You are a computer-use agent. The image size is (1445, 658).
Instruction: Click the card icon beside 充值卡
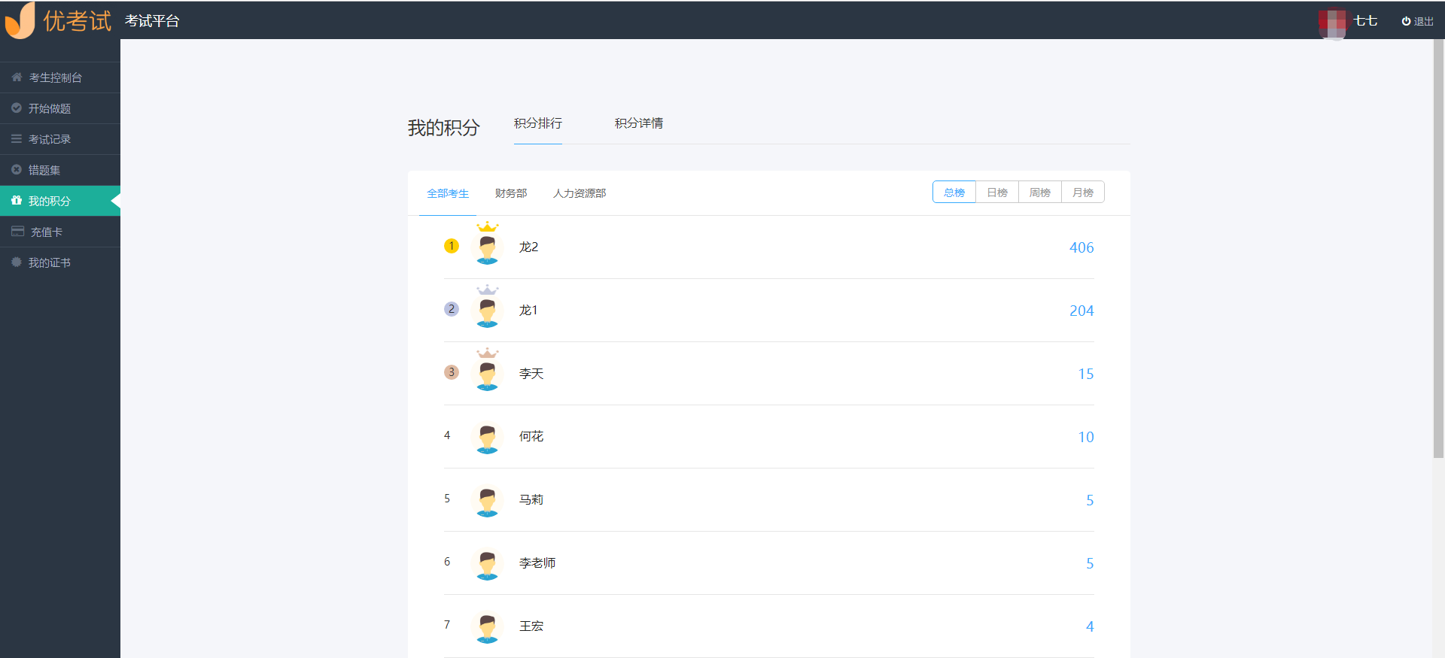[x=17, y=232]
